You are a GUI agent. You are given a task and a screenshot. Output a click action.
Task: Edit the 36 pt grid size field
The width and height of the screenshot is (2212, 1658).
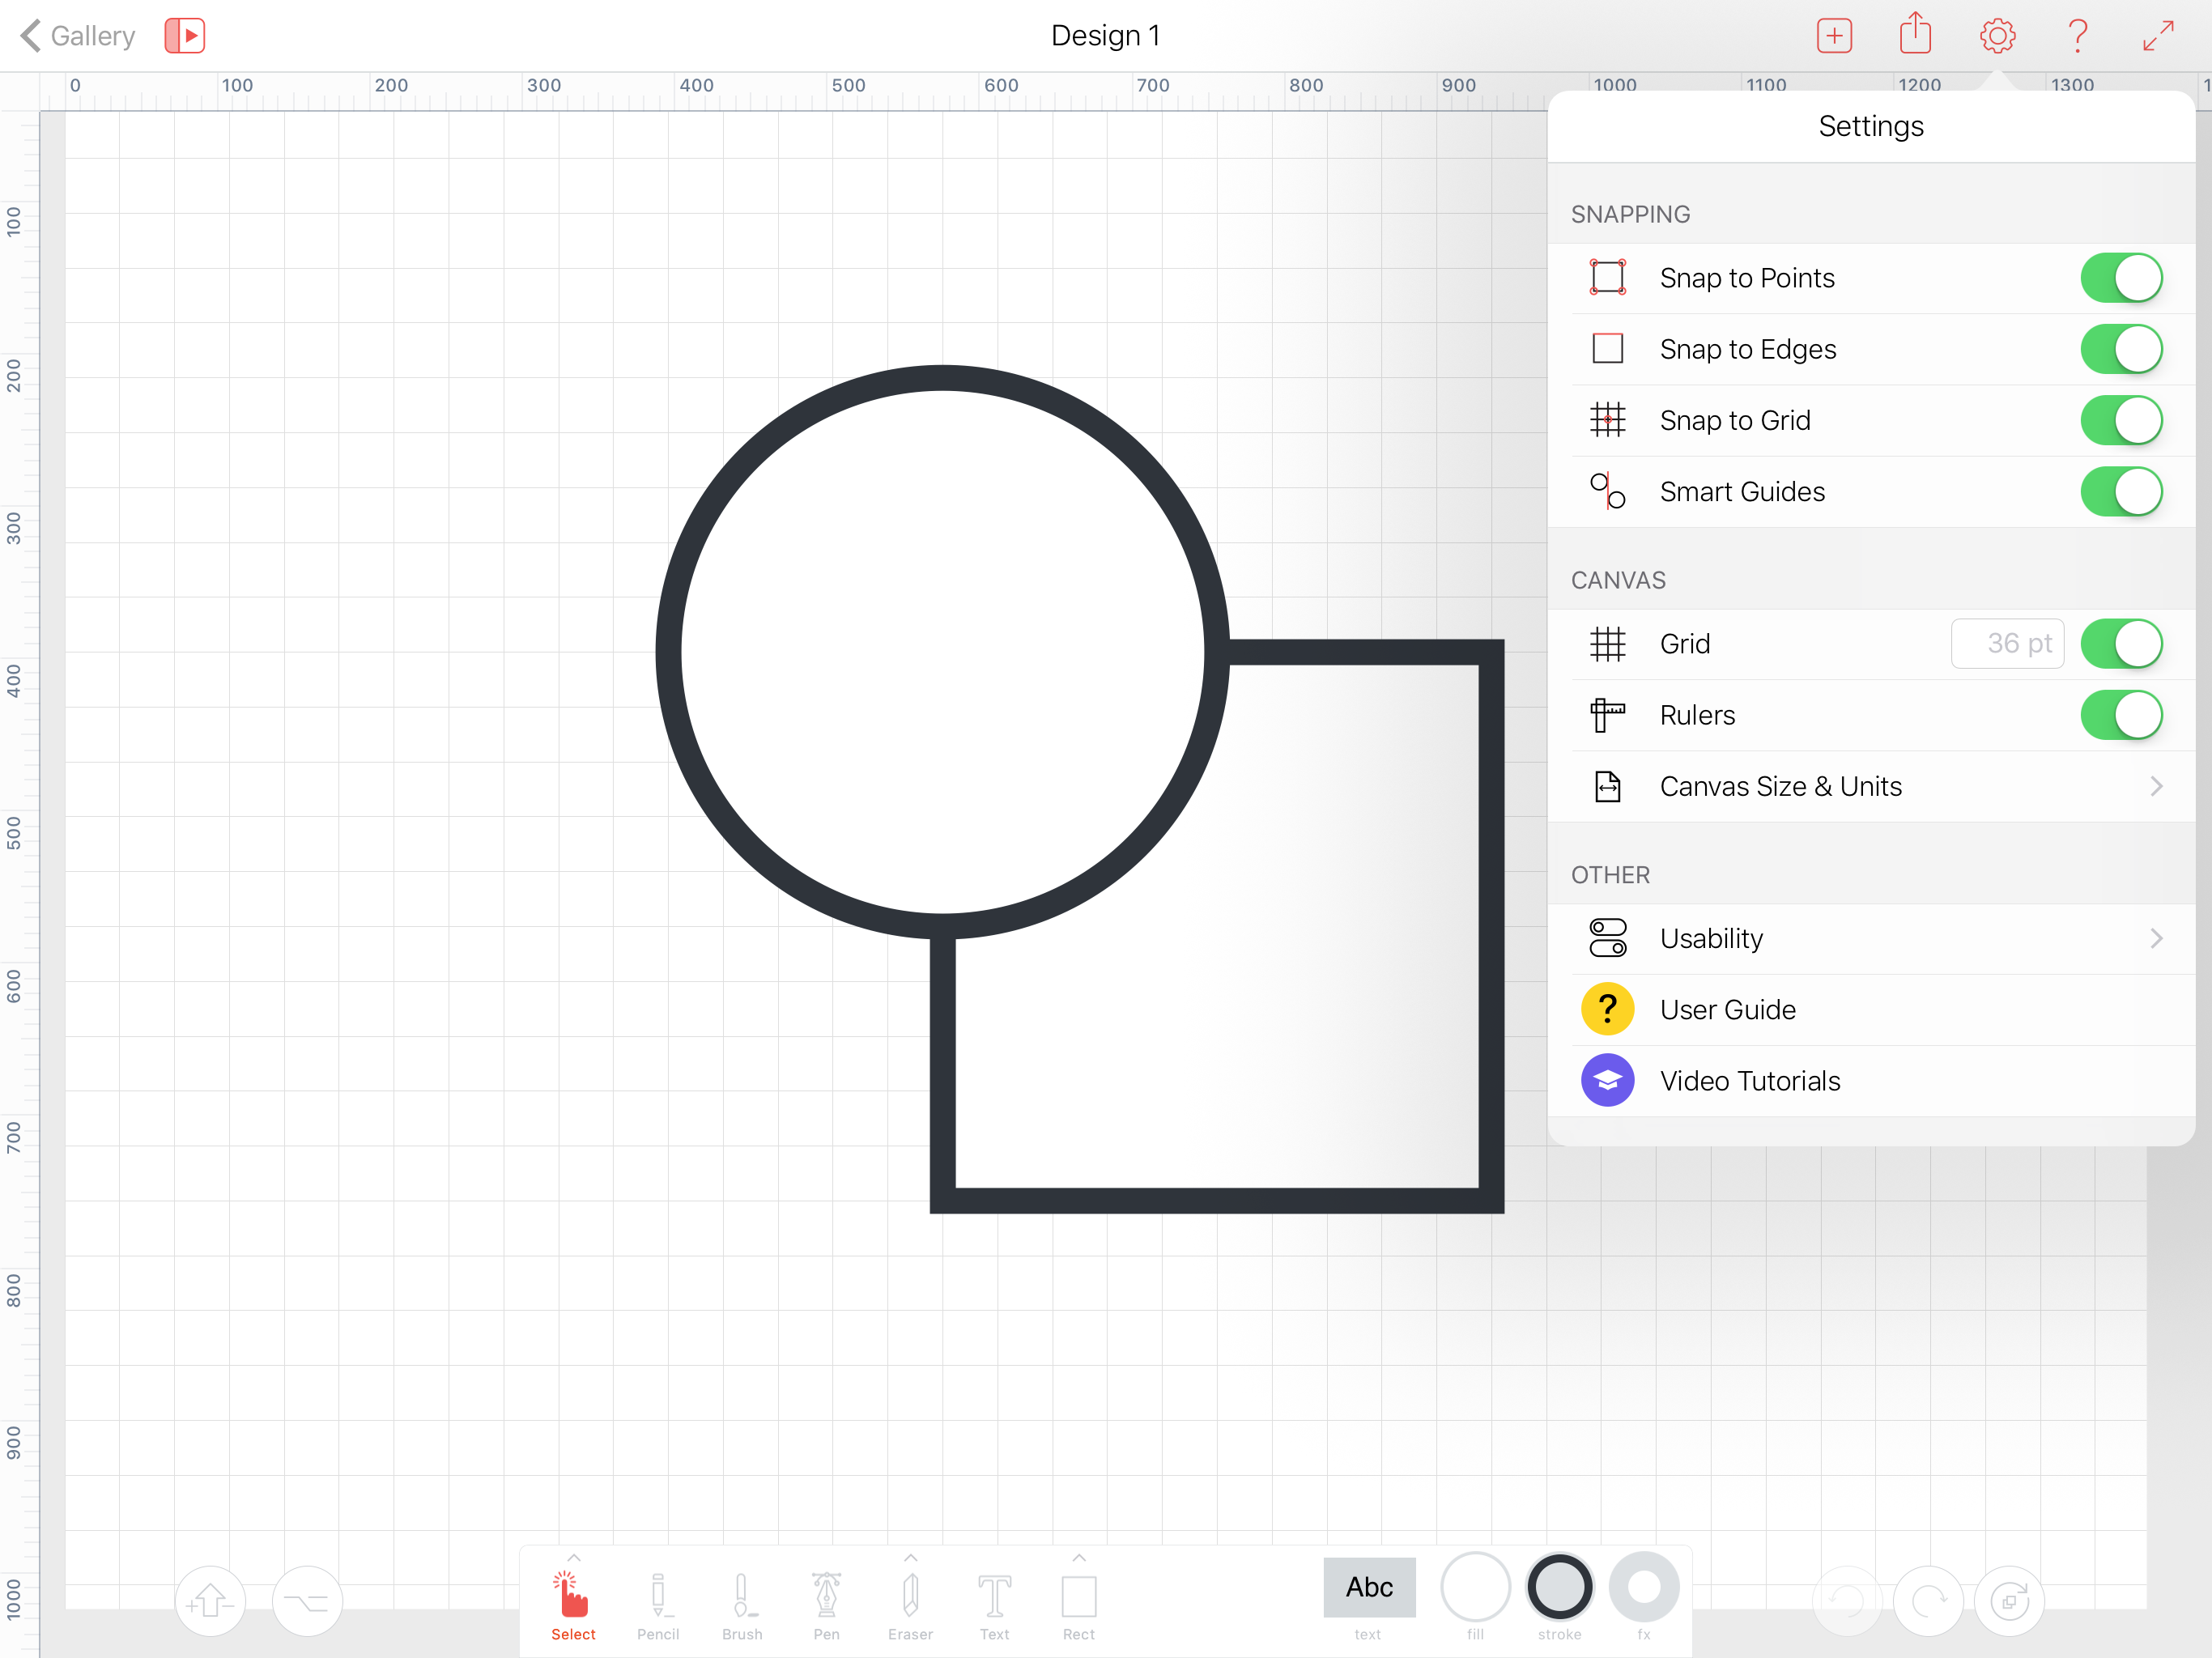point(2007,643)
